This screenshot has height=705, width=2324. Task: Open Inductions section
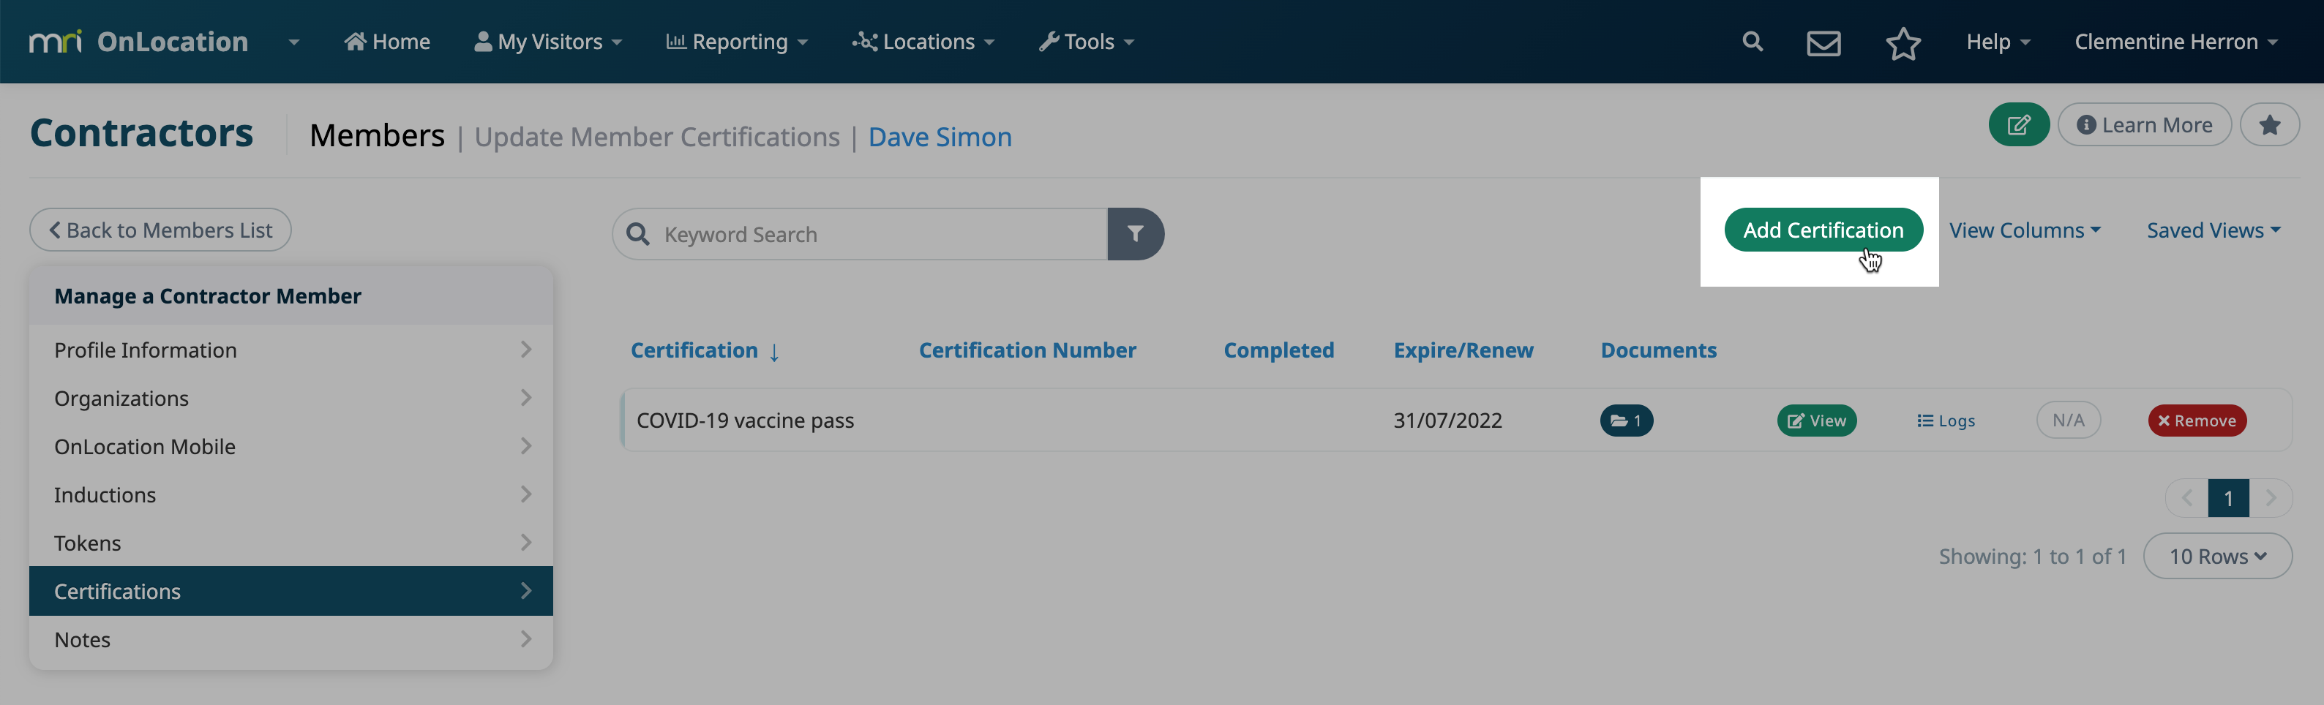pyautogui.click(x=290, y=494)
